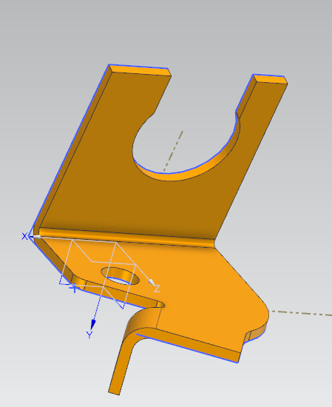Click the Y axis label below the arrow

click(89, 334)
